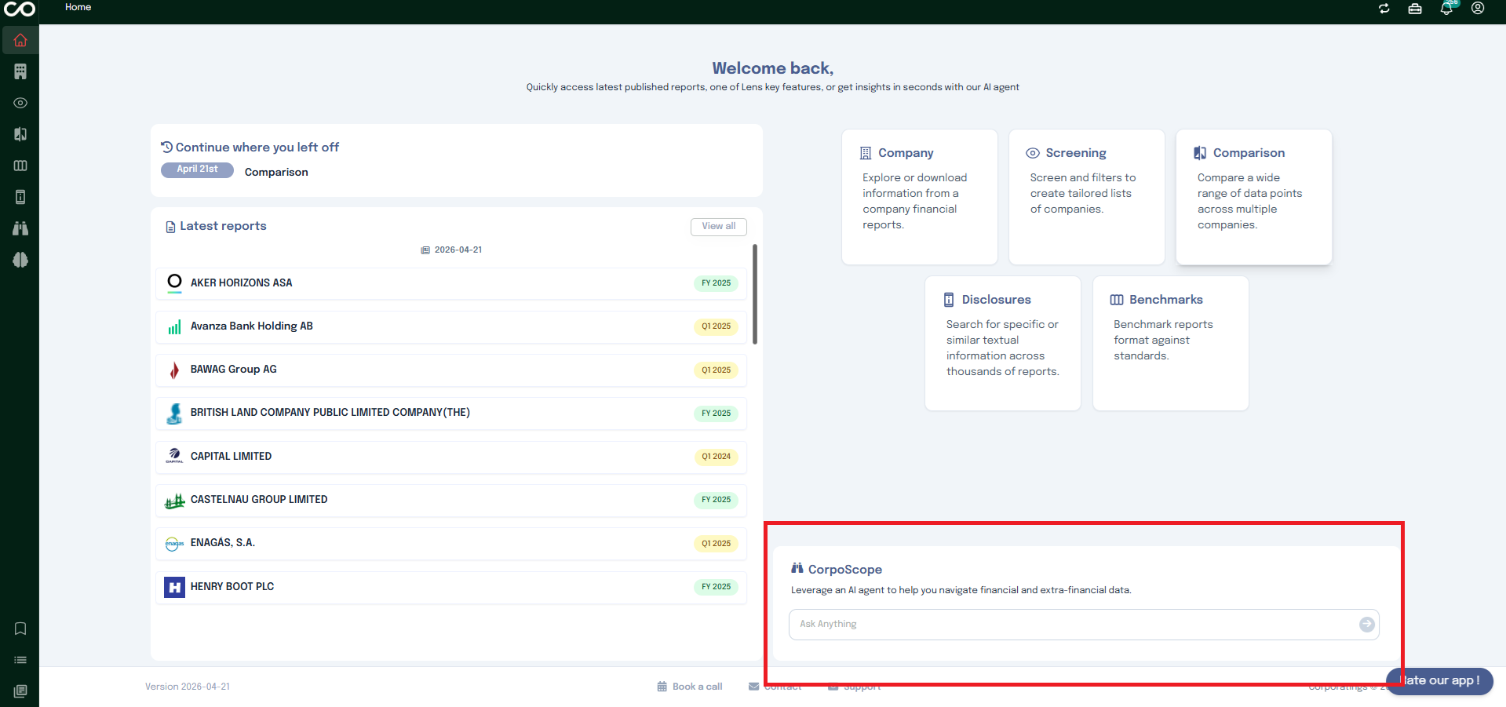
Task: Click the Rate our app button
Action: point(1439,680)
